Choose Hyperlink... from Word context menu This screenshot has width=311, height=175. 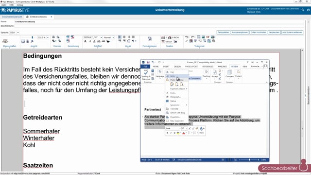coord(176,117)
